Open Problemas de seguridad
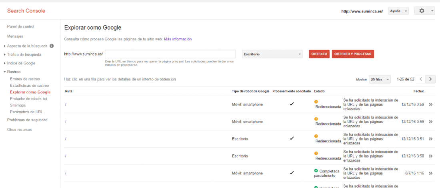The width and height of the screenshot is (440, 188). [x=27, y=120]
